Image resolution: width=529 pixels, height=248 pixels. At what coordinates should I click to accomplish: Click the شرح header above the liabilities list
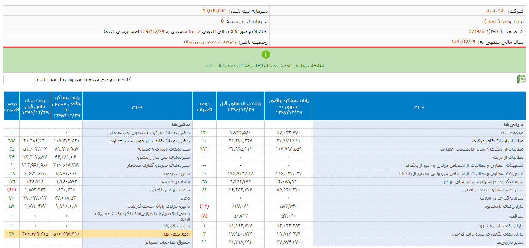(138, 106)
